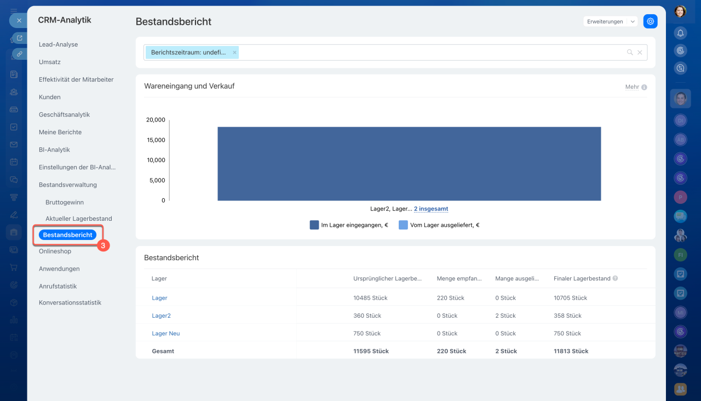Toggle 'Vom Lager ausgeliefert' legend series

[439, 225]
